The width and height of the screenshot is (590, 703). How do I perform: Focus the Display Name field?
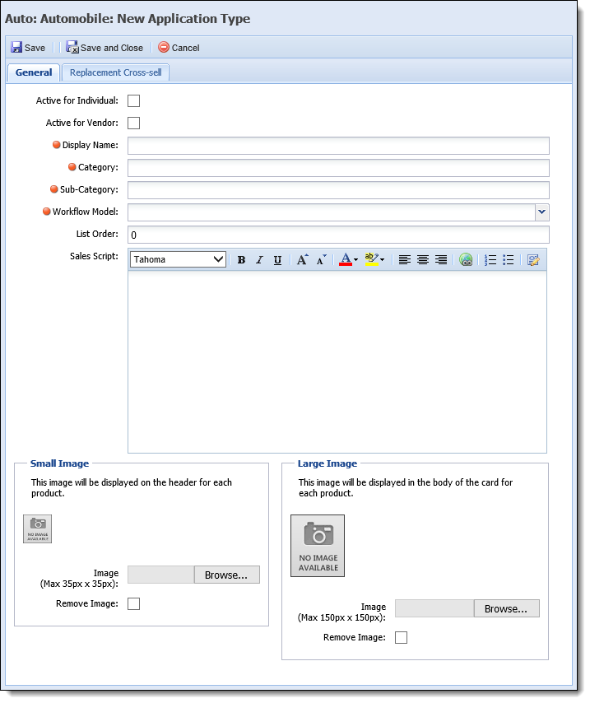pyautogui.click(x=338, y=146)
